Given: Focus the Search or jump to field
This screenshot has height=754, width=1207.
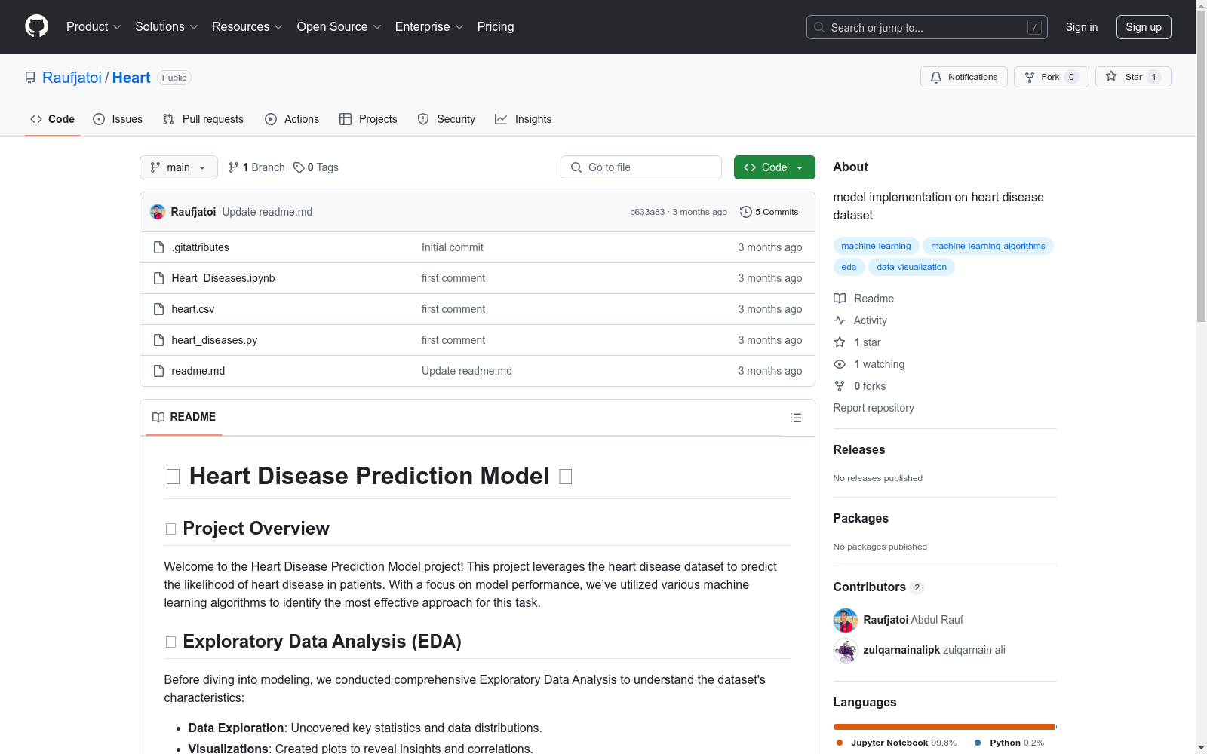Looking at the screenshot, I should (927, 27).
